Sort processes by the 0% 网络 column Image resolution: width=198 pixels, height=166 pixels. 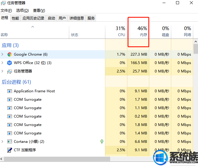(182, 32)
